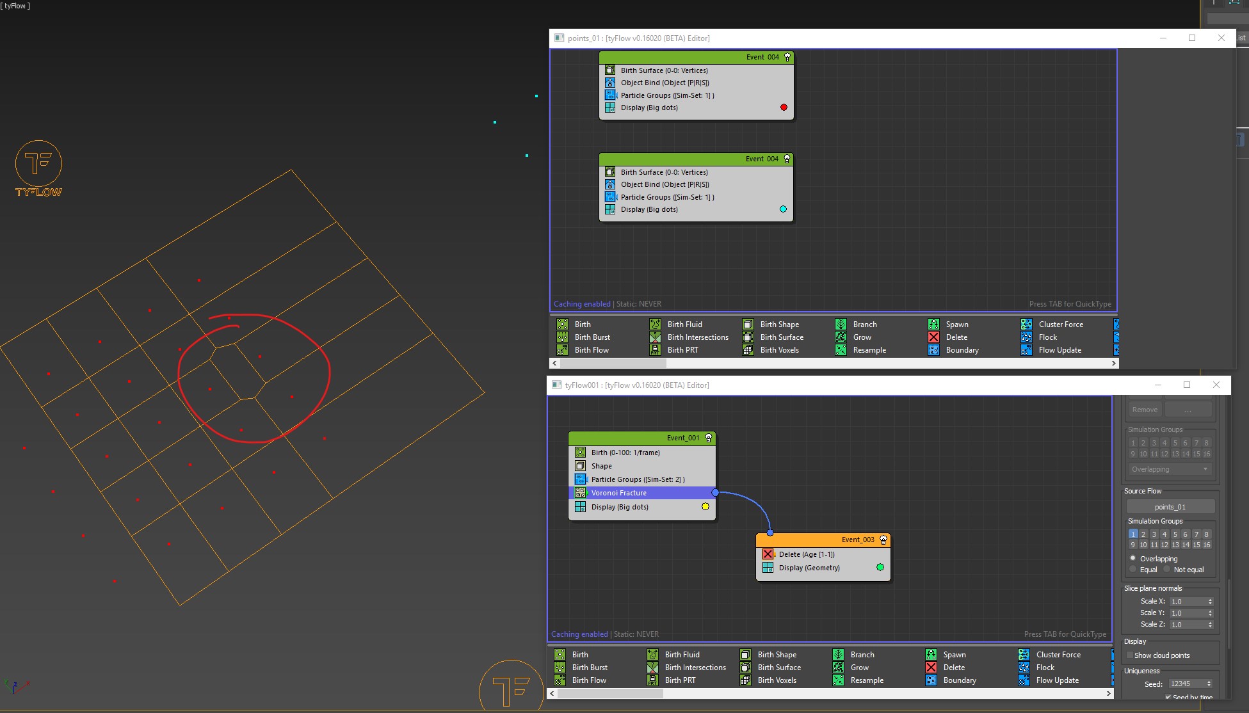The height and width of the screenshot is (713, 1249).
Task: Select Birth PRT icon in points_01 editor
Action: click(x=655, y=350)
